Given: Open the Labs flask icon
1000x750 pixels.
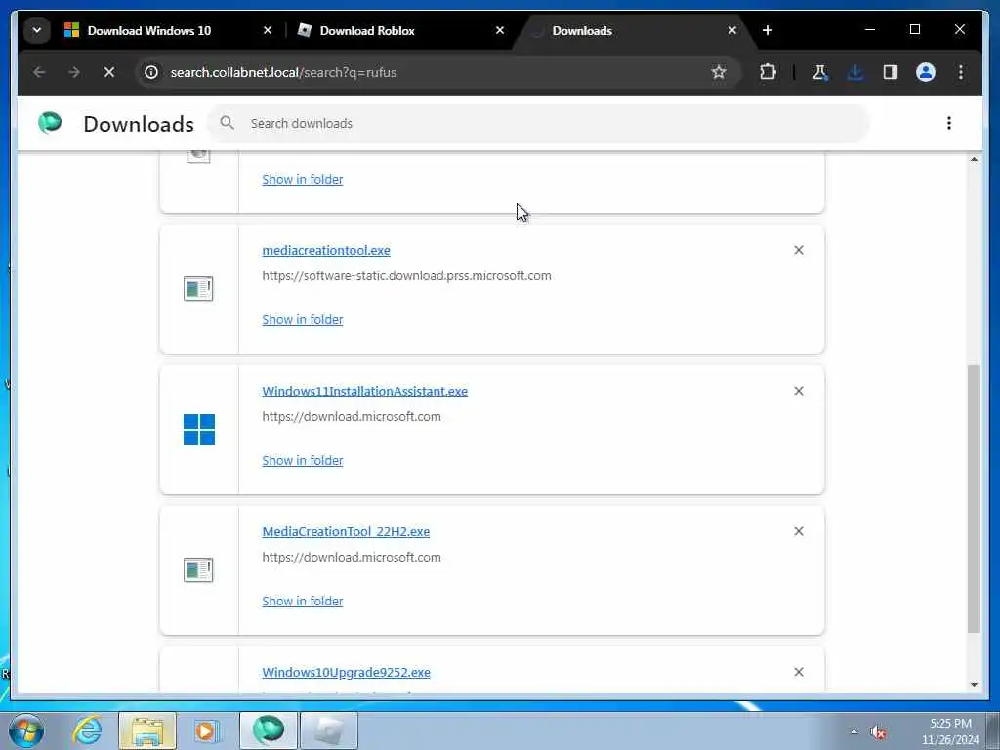Looking at the screenshot, I should click(x=820, y=72).
